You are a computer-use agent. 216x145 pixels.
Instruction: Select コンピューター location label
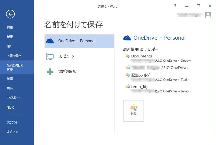tap(68, 56)
